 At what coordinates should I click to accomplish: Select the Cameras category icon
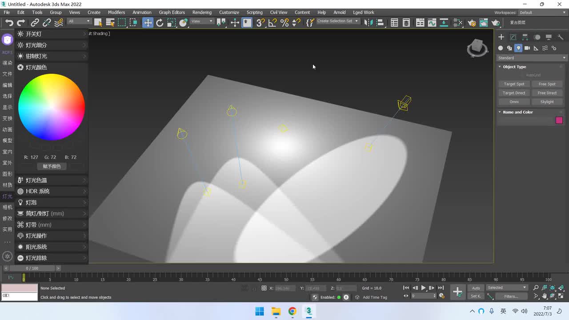[527, 48]
